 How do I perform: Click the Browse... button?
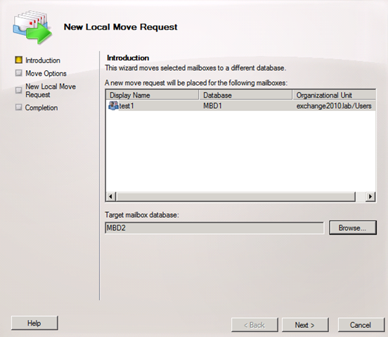tap(353, 227)
